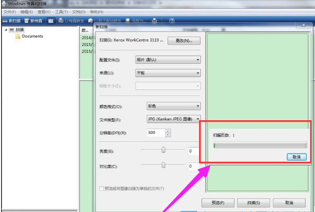The image size is (315, 212).
Task: Click the 对比度 contrast slider handle
Action: pyautogui.click(x=164, y=165)
